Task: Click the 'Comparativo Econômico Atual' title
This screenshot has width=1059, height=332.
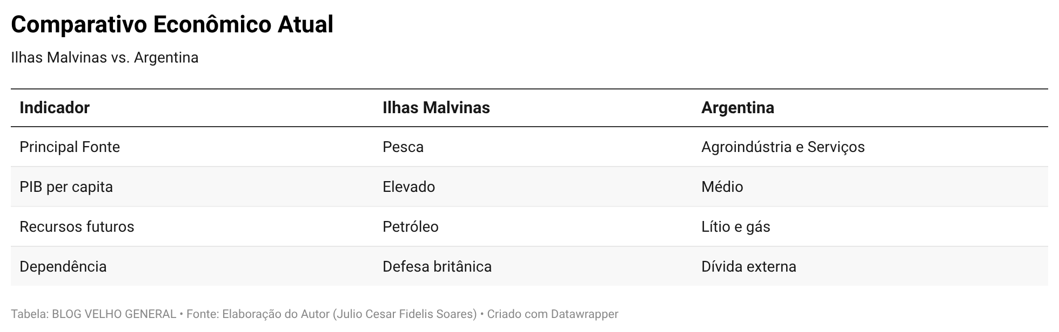Action: (x=172, y=25)
